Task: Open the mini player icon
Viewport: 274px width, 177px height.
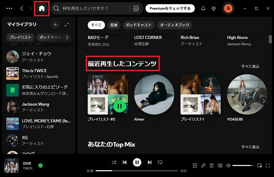Action: [260, 165]
